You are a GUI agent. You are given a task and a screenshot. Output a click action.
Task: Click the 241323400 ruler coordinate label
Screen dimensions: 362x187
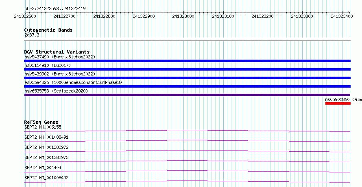(x=342, y=16)
